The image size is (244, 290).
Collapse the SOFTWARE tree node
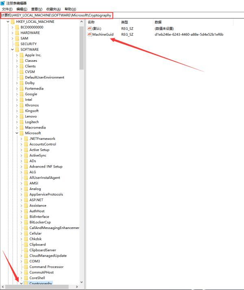(x=12, y=50)
